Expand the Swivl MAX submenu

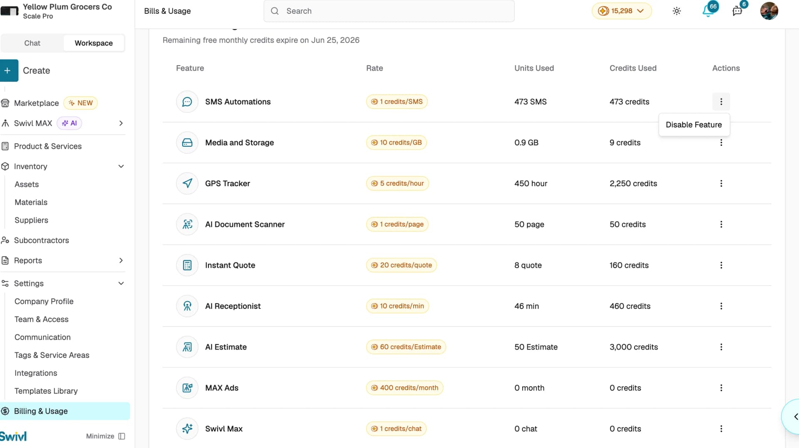121,123
